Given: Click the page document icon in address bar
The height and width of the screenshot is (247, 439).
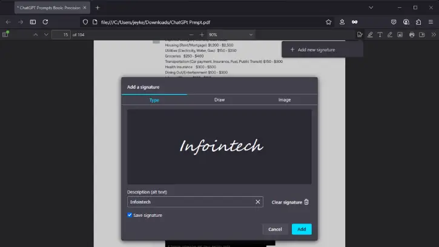Looking at the screenshot, I should click(x=95, y=22).
